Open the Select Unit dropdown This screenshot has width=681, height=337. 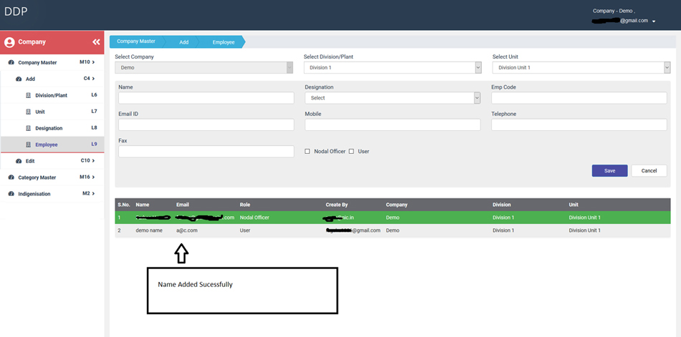pos(581,67)
